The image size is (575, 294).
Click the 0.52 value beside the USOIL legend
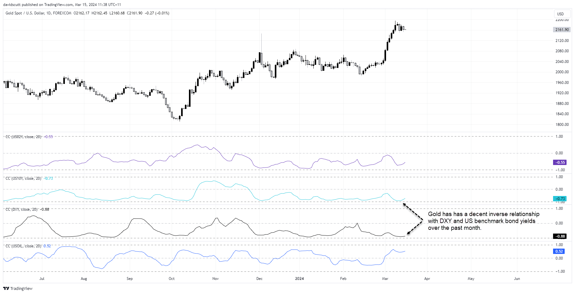47,246
